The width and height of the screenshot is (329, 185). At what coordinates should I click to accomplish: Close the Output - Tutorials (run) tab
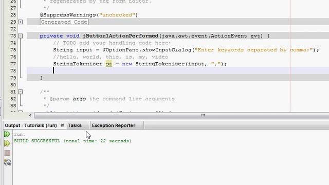point(62,125)
